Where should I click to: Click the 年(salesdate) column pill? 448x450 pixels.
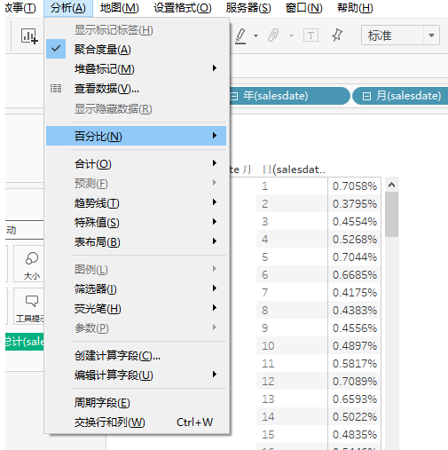[290, 96]
